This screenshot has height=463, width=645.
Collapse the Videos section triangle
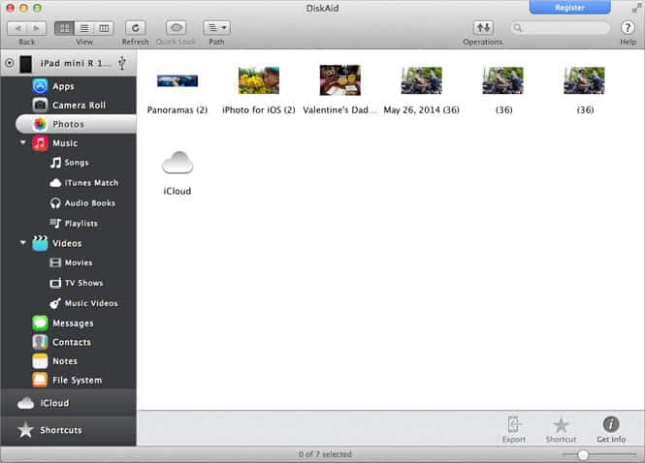[x=22, y=243]
